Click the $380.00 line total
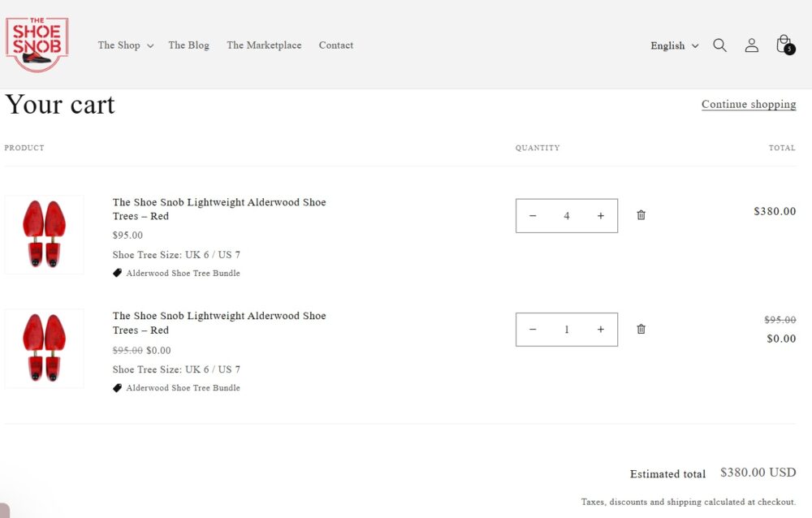This screenshot has width=812, height=518. 775,211
